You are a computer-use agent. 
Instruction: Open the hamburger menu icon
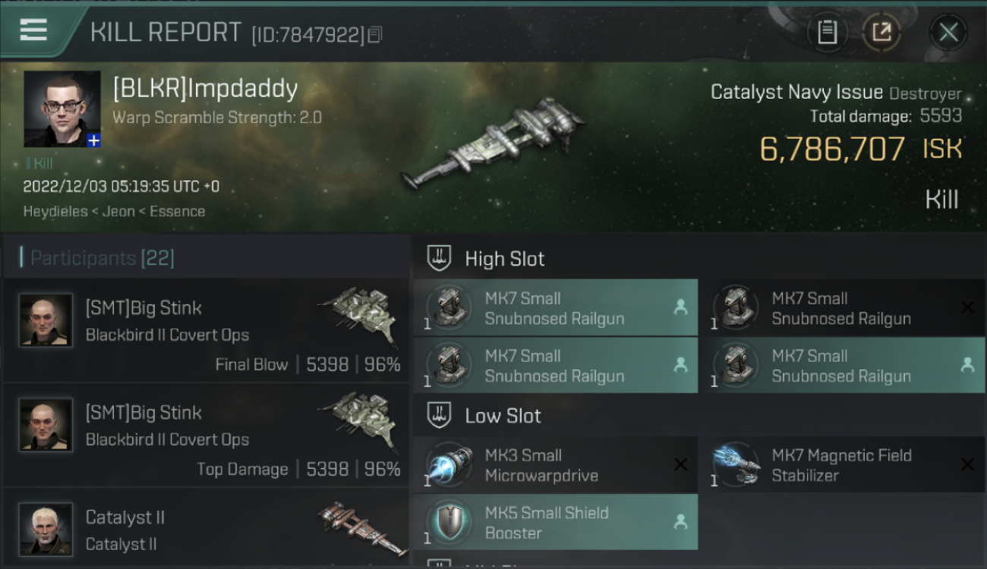33,30
